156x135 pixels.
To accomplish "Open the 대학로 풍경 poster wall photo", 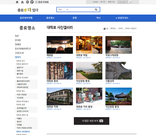I will tap(60, 71).
